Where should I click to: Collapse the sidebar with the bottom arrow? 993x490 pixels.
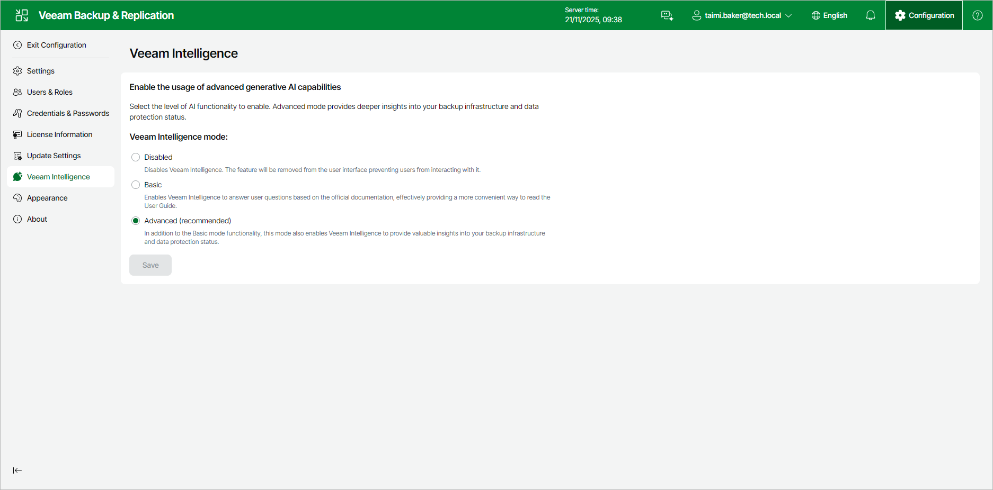(x=17, y=470)
